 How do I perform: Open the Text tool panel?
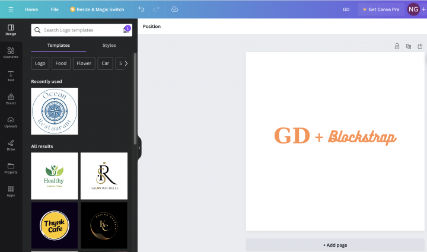pyautogui.click(x=11, y=76)
